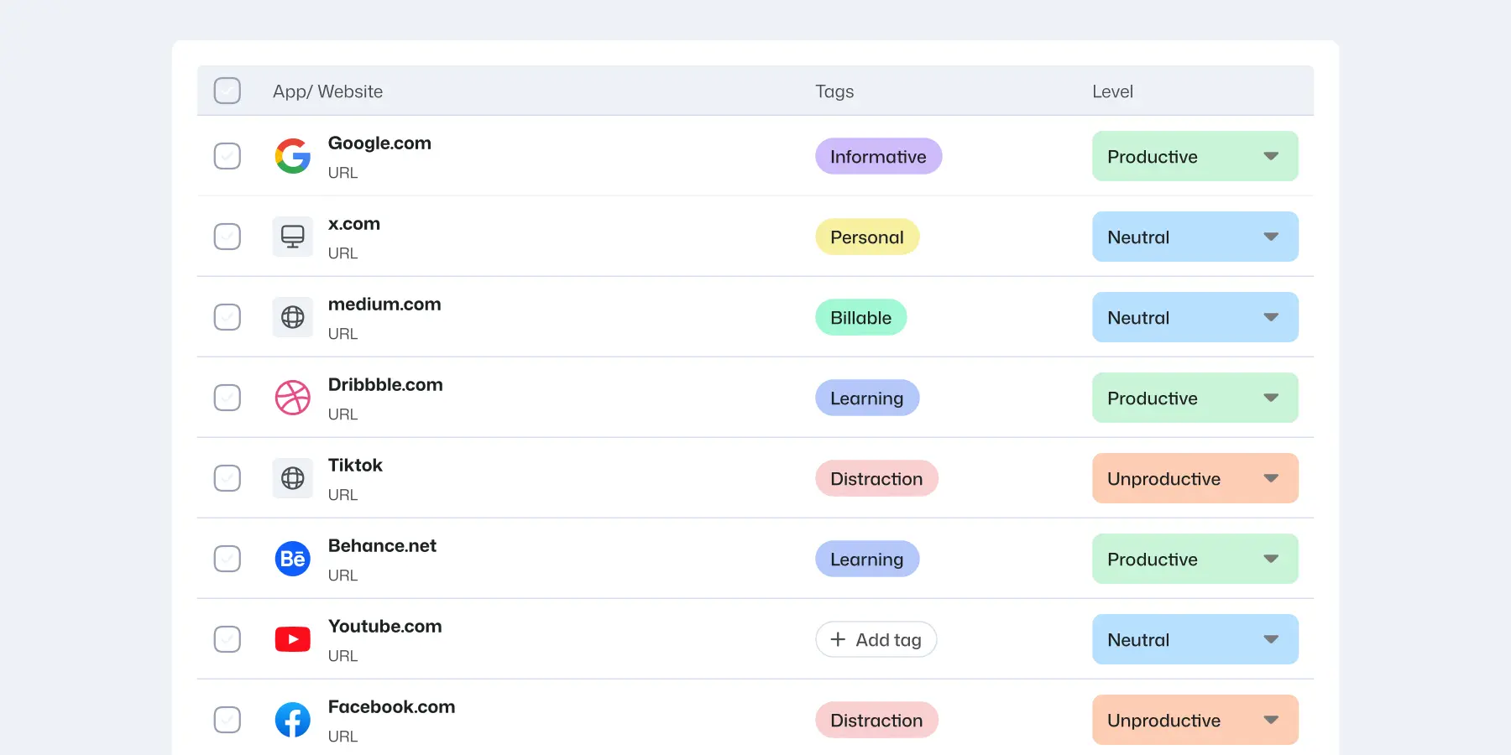The image size is (1511, 755).
Task: Click the Level column header
Action: (x=1112, y=91)
